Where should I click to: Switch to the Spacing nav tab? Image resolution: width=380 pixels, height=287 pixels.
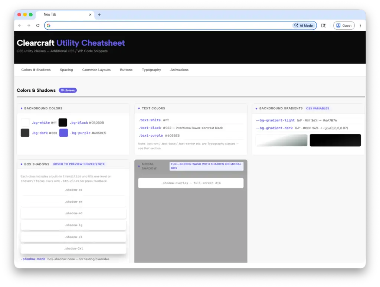tap(66, 70)
